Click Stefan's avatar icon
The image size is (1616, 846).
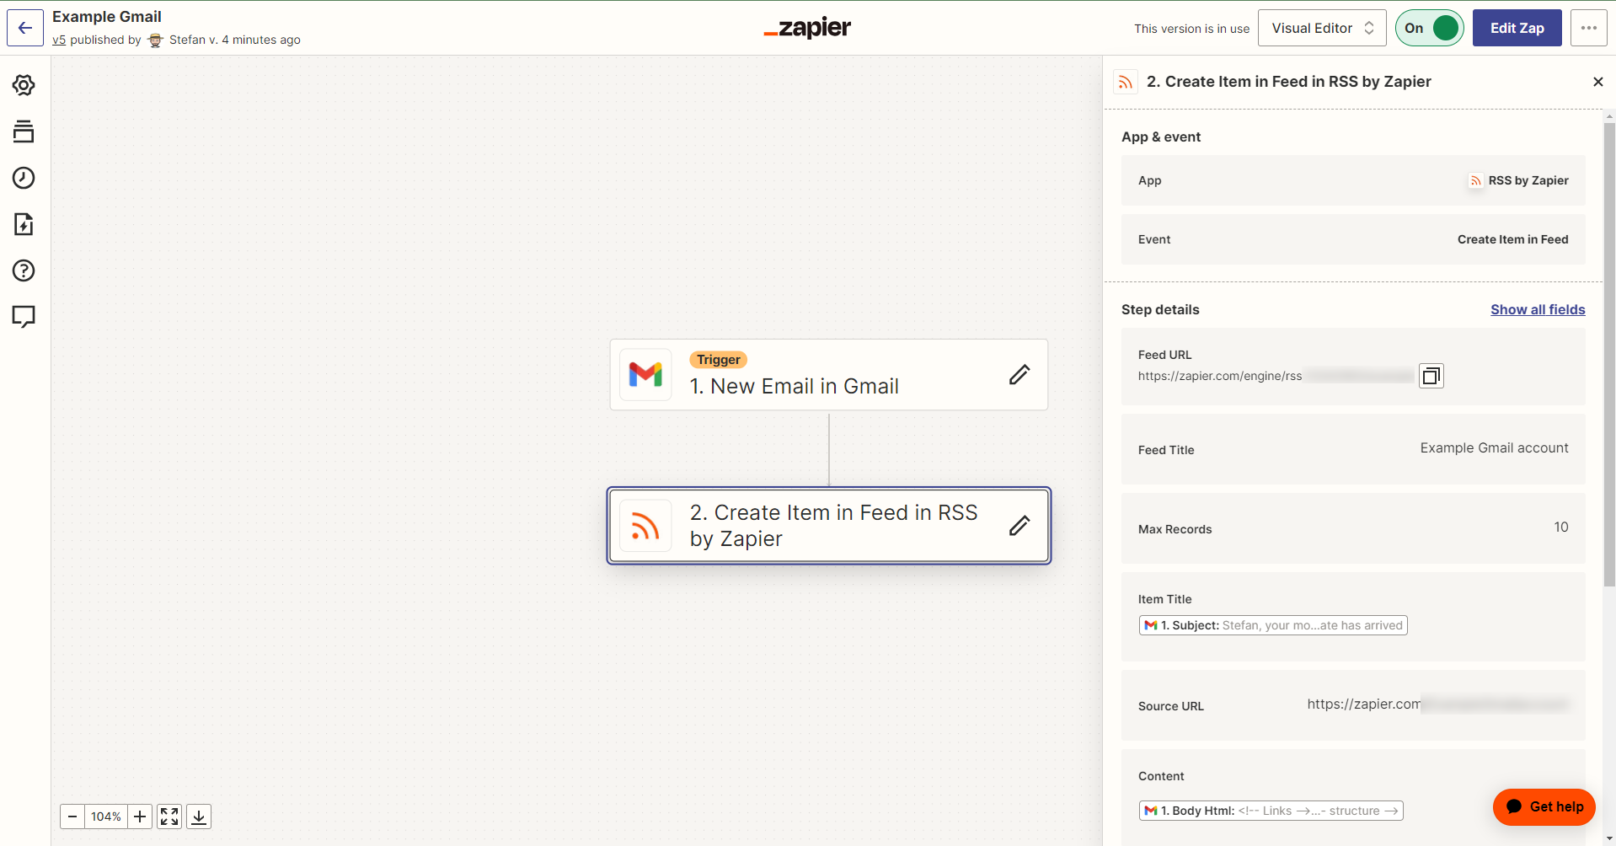155,40
